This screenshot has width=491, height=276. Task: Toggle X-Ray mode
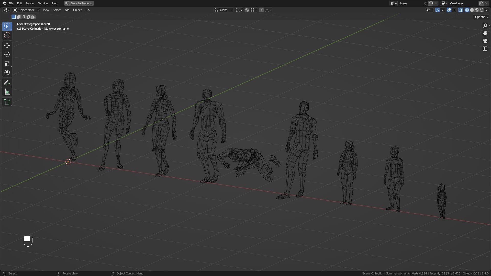(461, 10)
